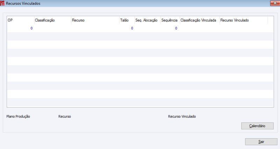Click the Recurso label below the grid
The width and height of the screenshot is (280, 149).
click(x=65, y=117)
